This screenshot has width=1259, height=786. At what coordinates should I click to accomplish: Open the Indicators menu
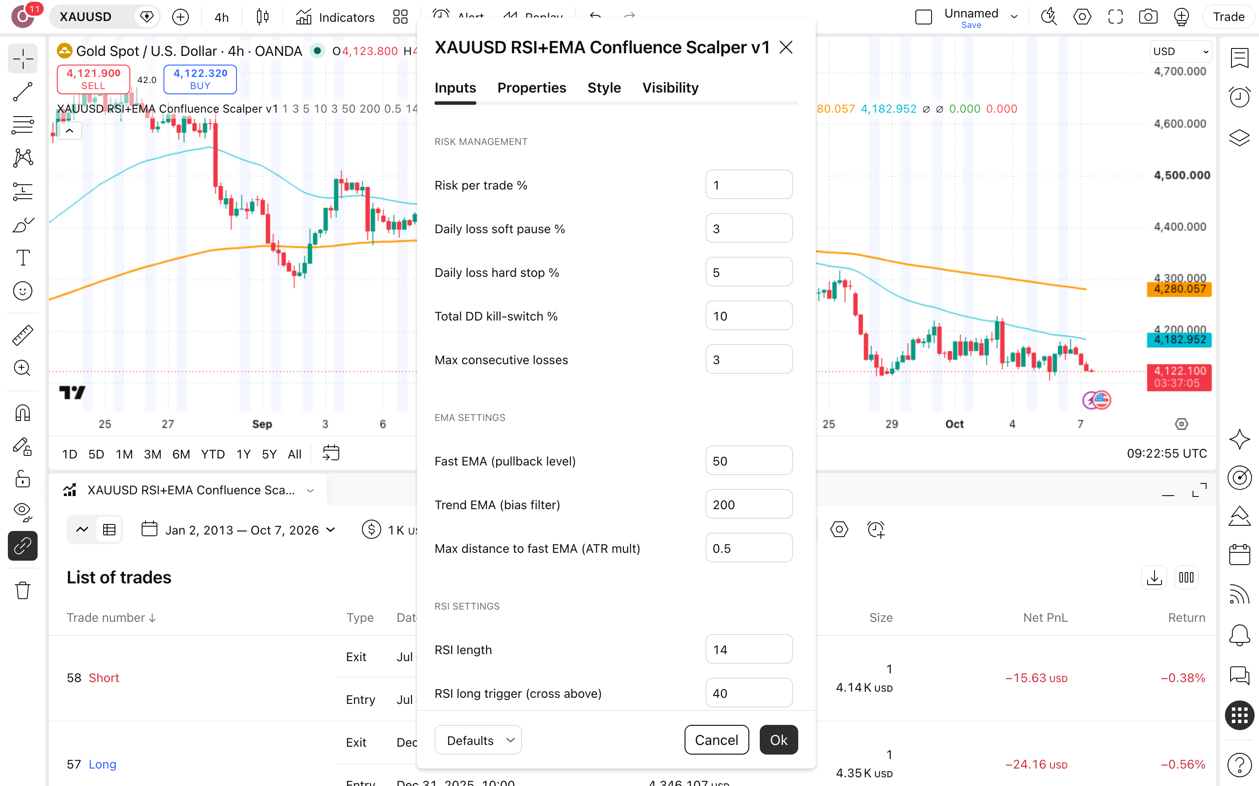pos(335,17)
